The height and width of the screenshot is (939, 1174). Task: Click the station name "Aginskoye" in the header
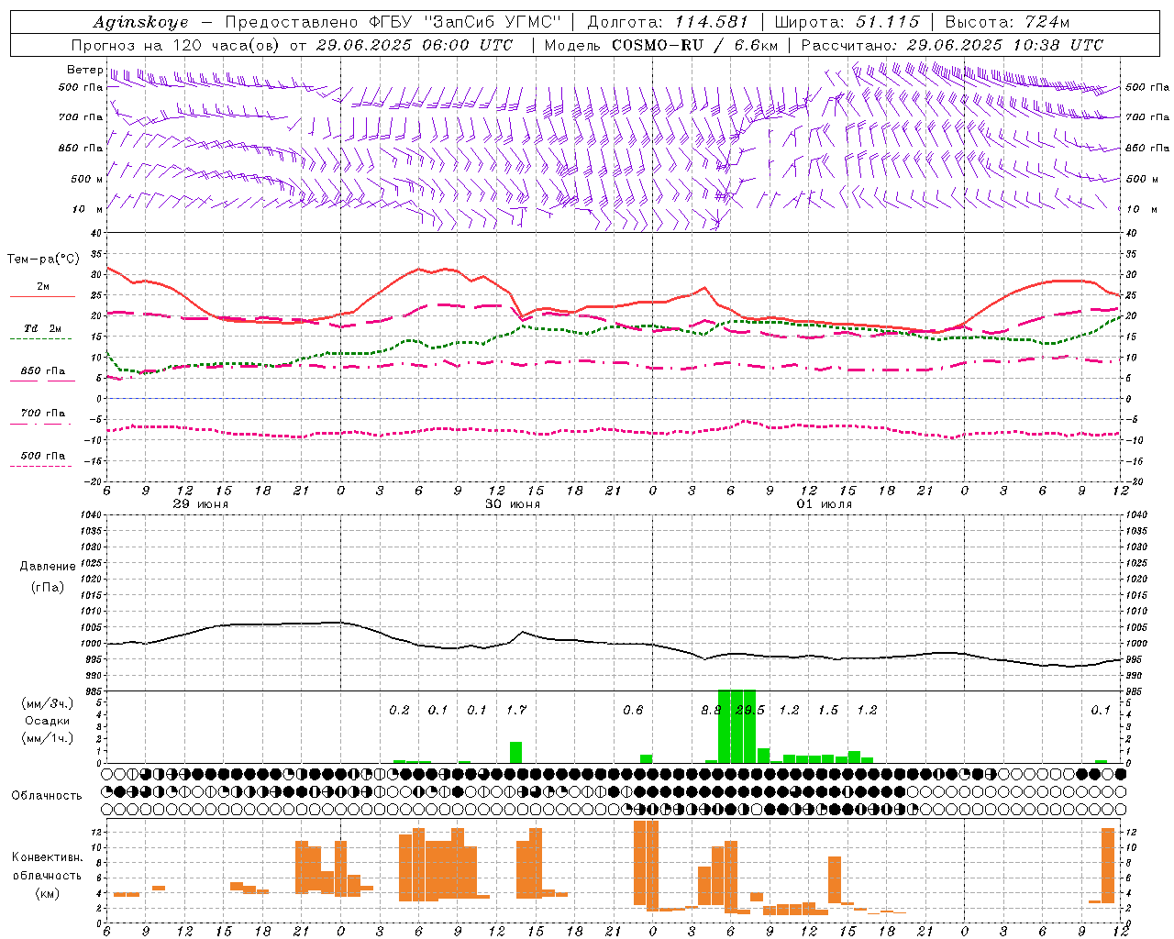[x=141, y=22]
